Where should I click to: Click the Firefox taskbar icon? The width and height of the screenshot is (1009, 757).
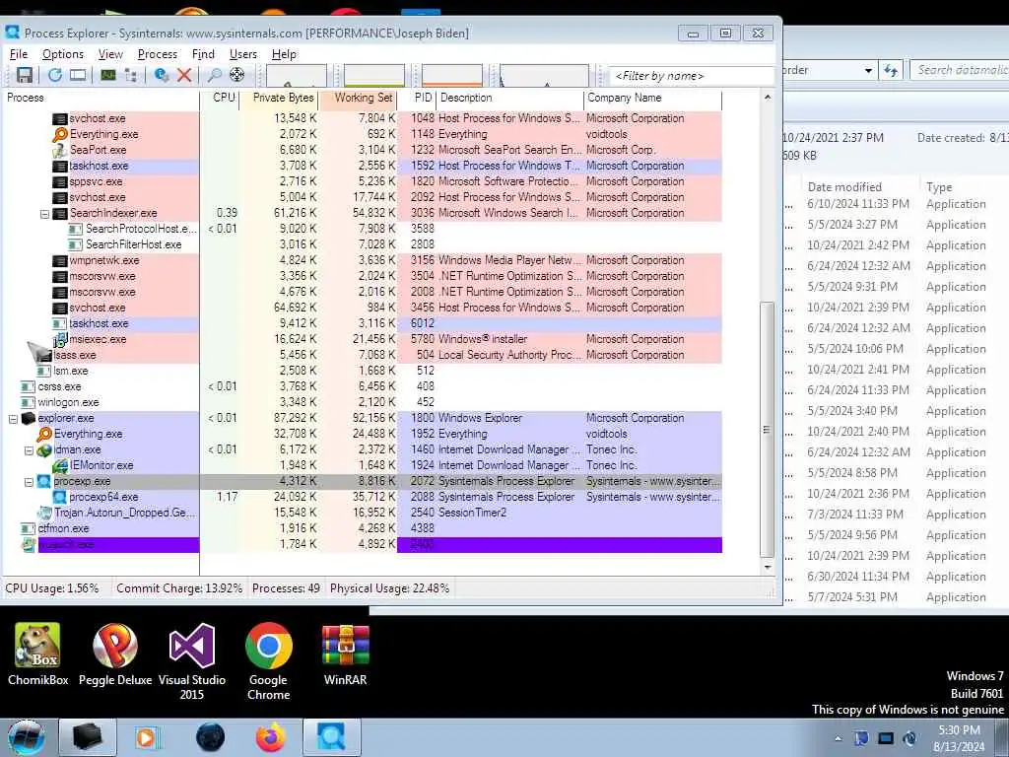point(271,737)
